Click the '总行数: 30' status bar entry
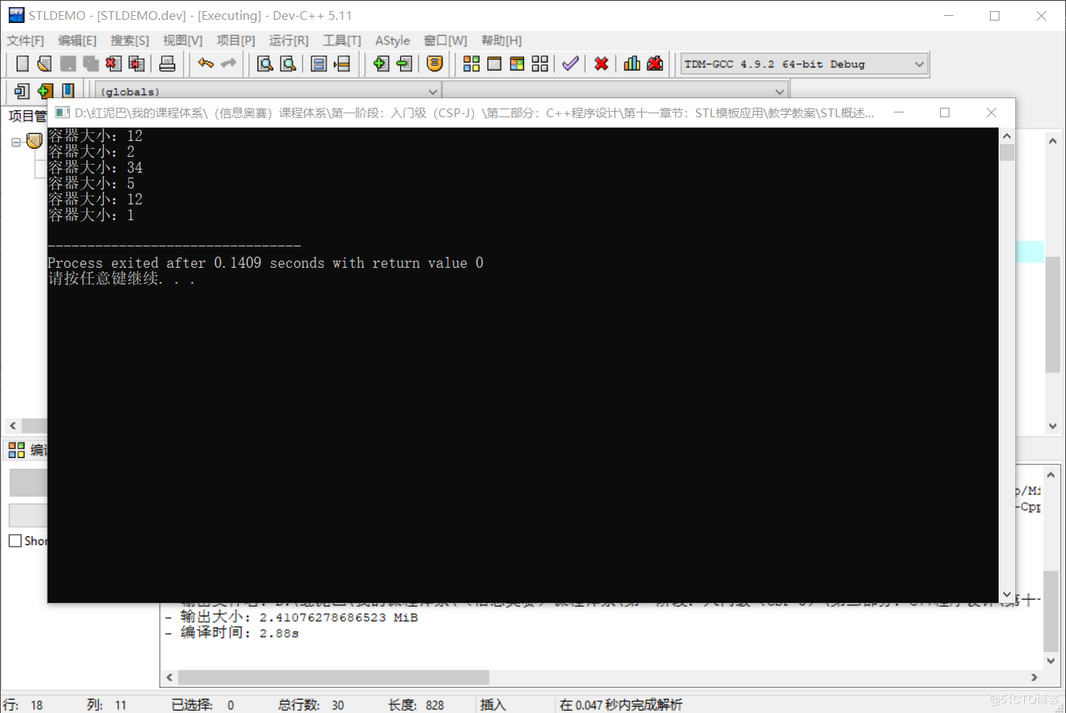The image size is (1066, 713). (311, 704)
